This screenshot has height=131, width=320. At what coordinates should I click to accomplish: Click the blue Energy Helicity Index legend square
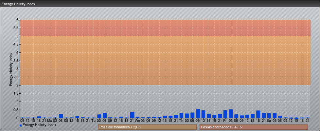pos(21,125)
